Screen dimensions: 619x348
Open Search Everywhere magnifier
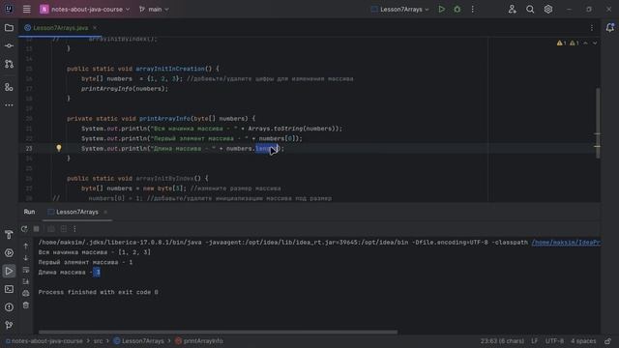[x=530, y=9]
